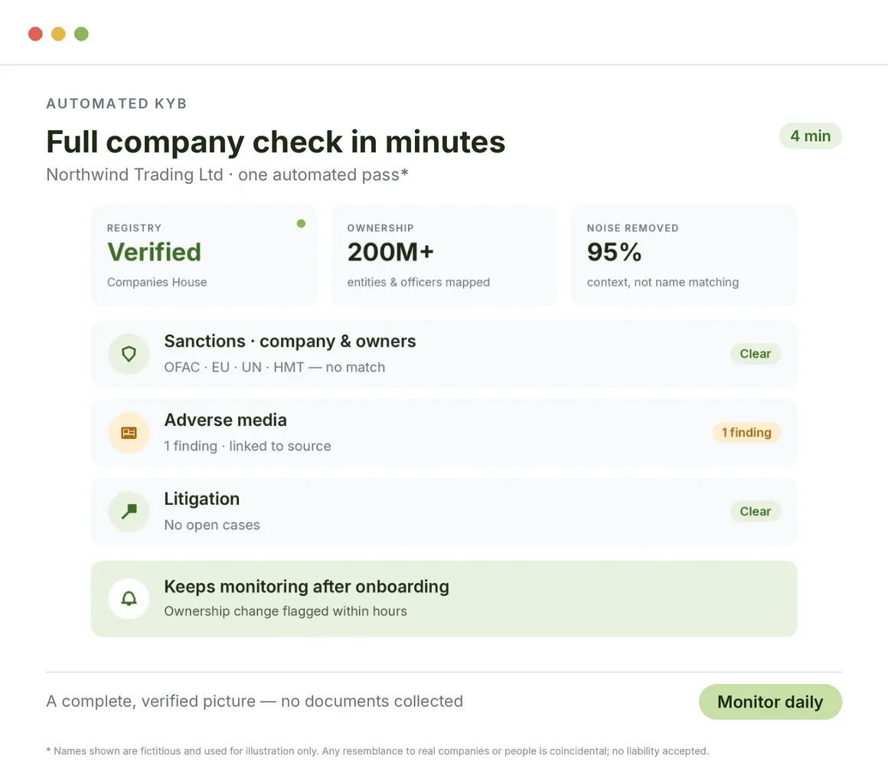
Task: Click the OFAC · EU · UN · HMT line
Action: pyautogui.click(x=275, y=367)
